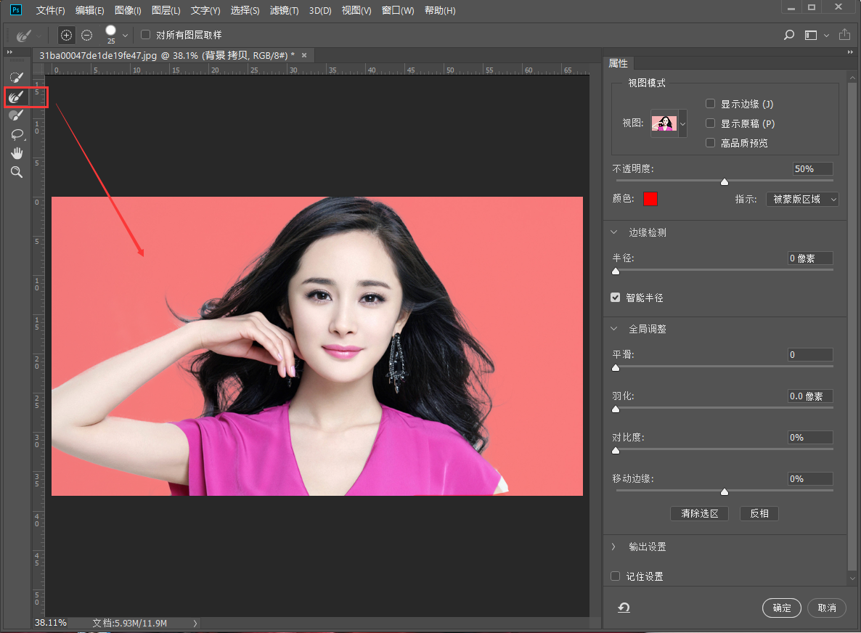Toggle the 显示边缘 (J) checkbox
This screenshot has height=633, width=861.
711,104
